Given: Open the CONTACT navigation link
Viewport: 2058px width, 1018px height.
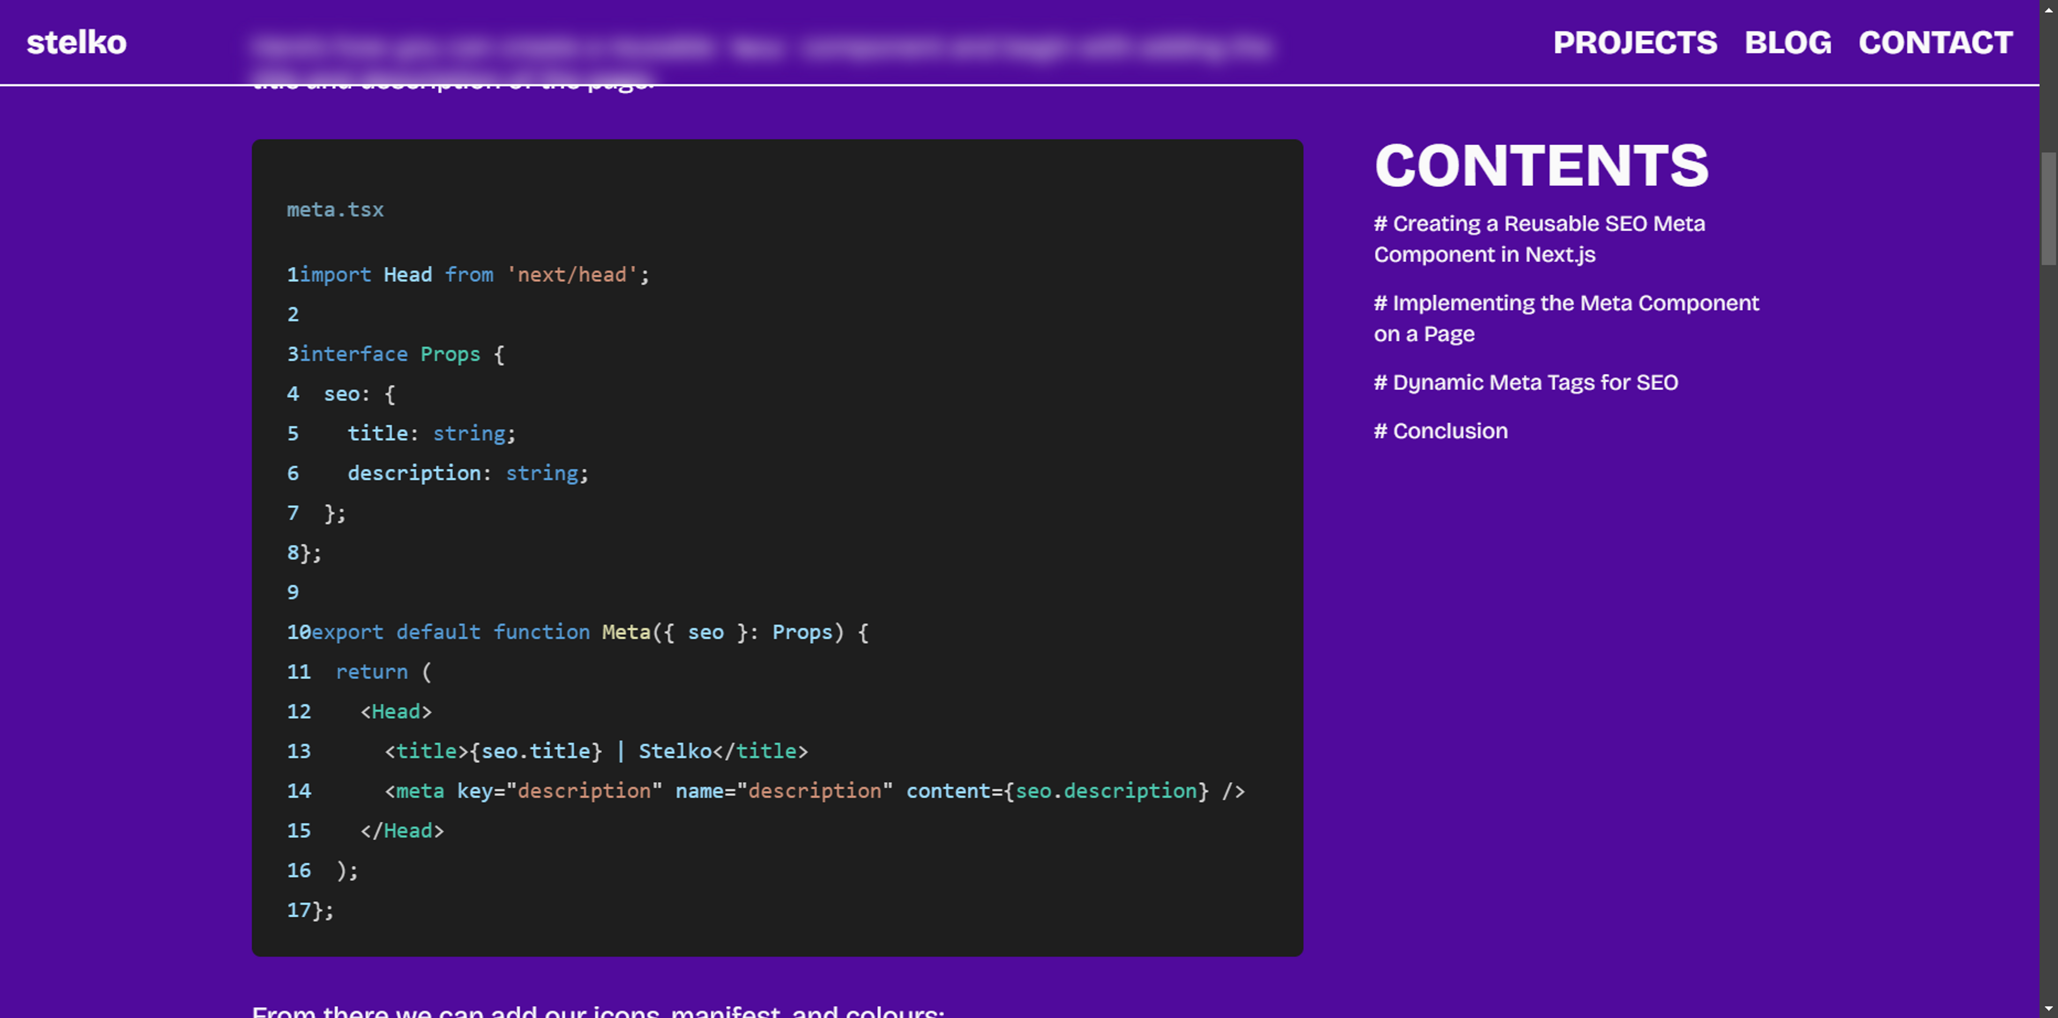Looking at the screenshot, I should pyautogui.click(x=1935, y=42).
